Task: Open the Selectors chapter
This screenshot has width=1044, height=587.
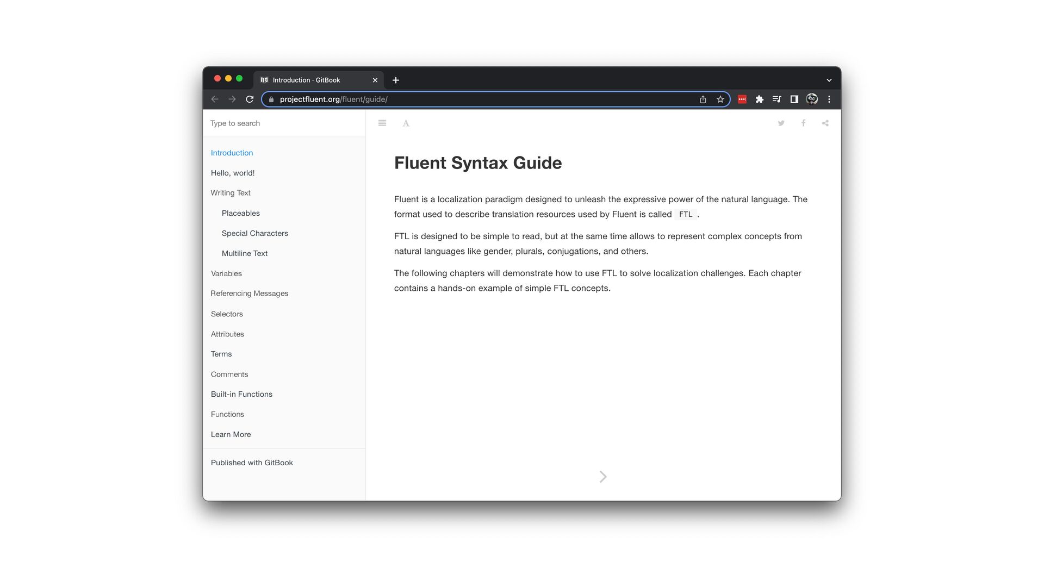Action: 227,314
